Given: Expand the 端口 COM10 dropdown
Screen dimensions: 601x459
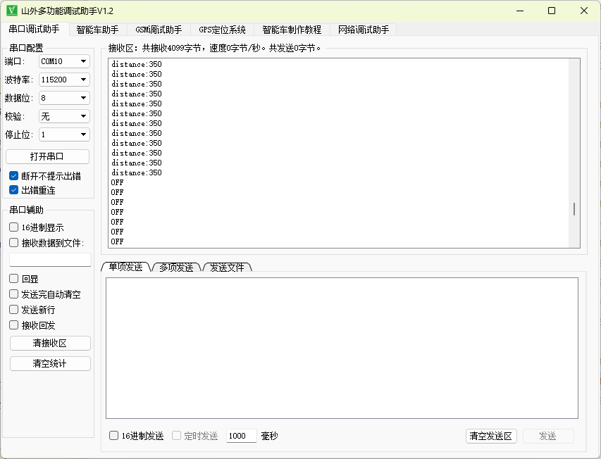Looking at the screenshot, I should pos(64,61).
